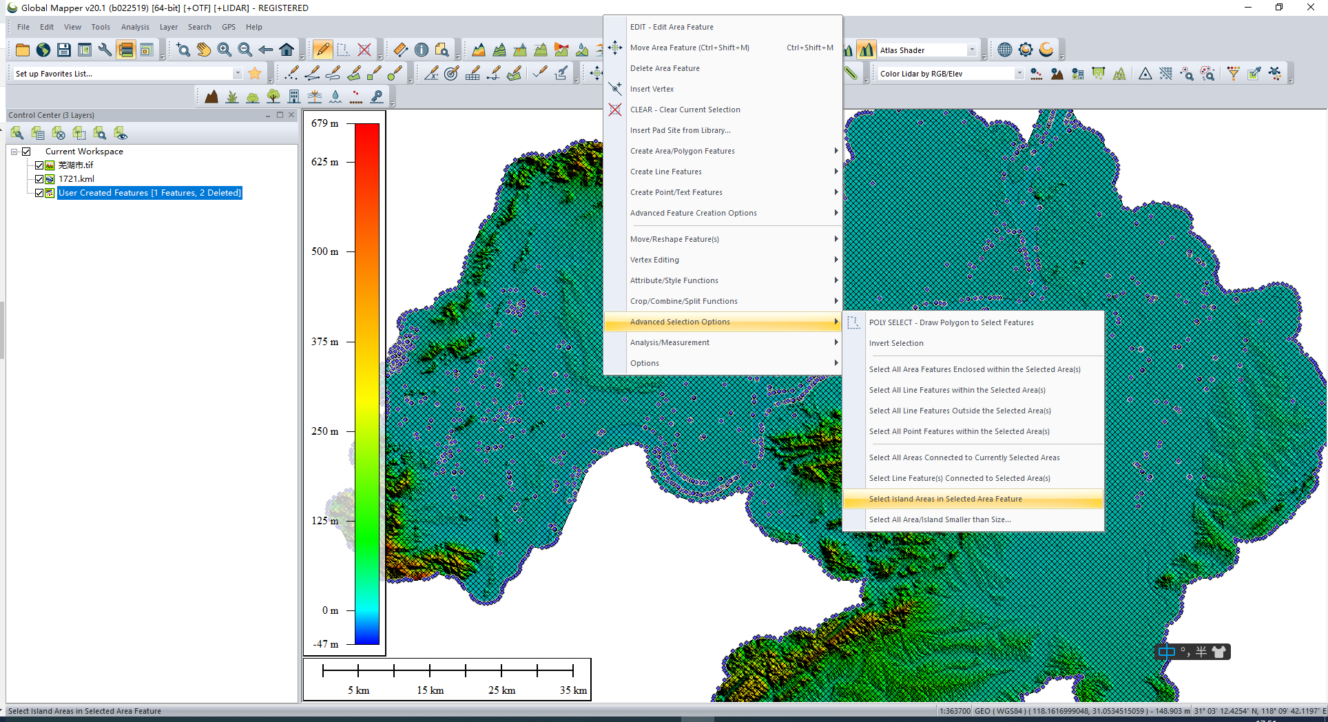Image resolution: width=1328 pixels, height=722 pixels.
Task: Open the Set up Favorites List combo box
Action: (127, 73)
